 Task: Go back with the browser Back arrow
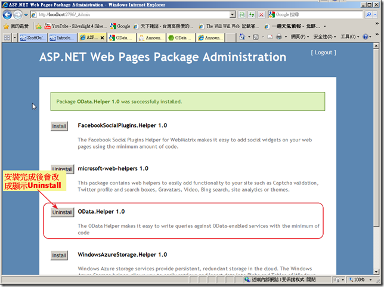pos(7,15)
